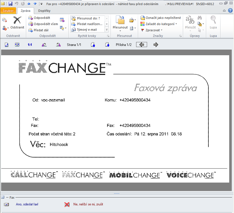Click the large Přesunout folder icon

[120, 20]
